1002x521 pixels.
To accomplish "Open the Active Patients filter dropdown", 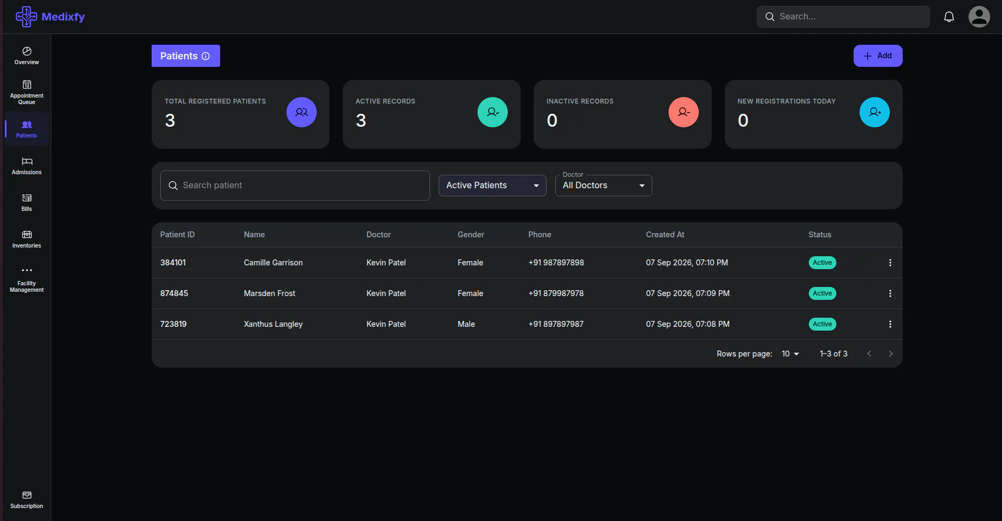I will point(493,186).
